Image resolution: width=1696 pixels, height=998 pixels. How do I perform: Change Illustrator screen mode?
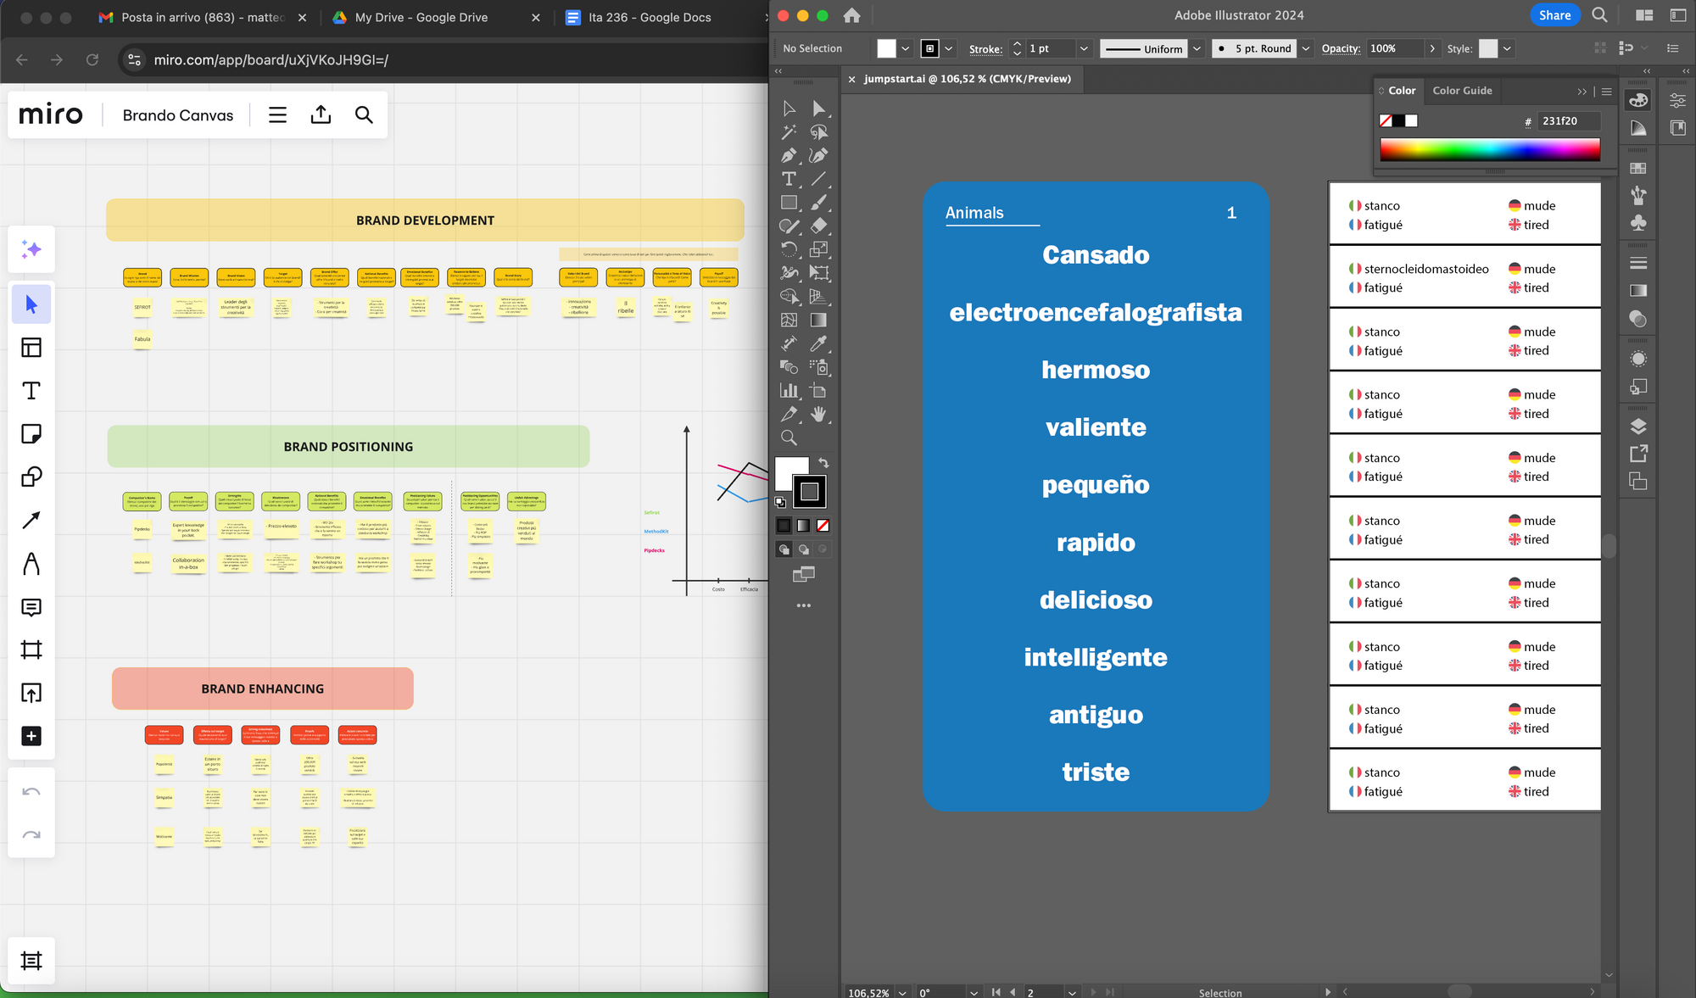click(x=803, y=575)
